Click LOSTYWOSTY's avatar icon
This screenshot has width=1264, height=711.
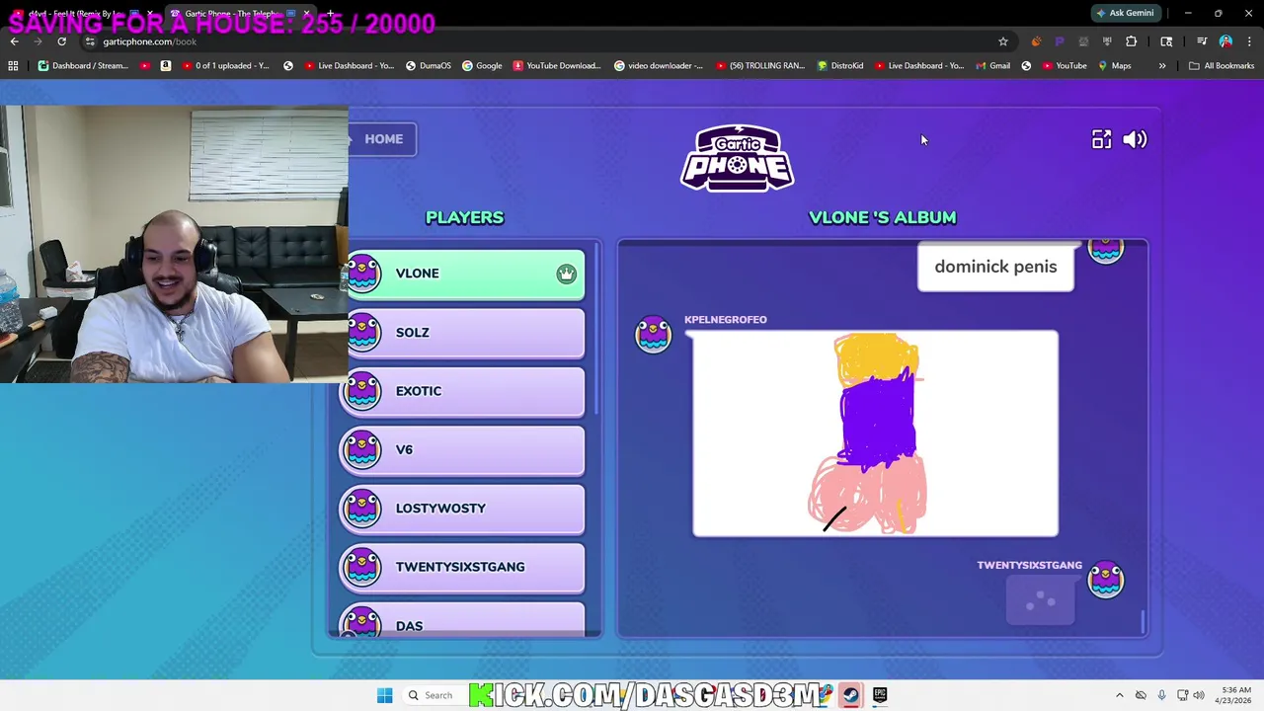[362, 509]
